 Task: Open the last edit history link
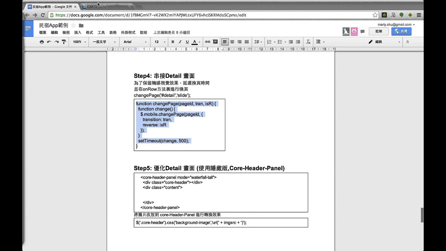pyautogui.click(x=172, y=32)
